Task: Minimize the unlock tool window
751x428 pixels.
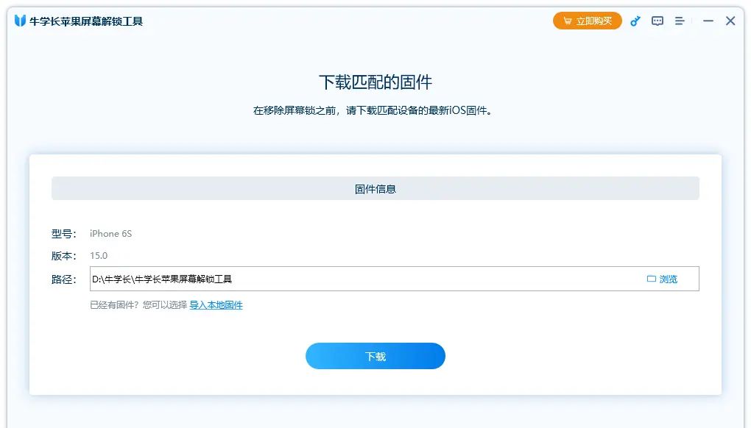Action: tap(708, 21)
